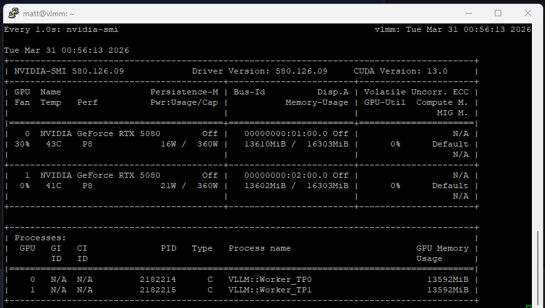The height and width of the screenshot is (308, 545).
Task: Close the matt@vlmm terminal window
Action: point(527,13)
